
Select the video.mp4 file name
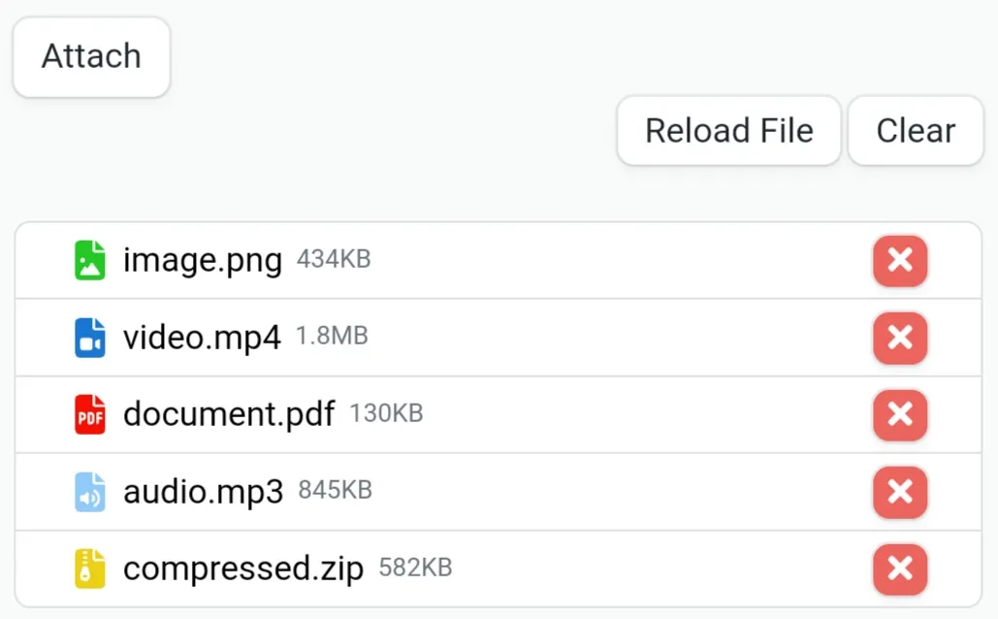(x=202, y=338)
